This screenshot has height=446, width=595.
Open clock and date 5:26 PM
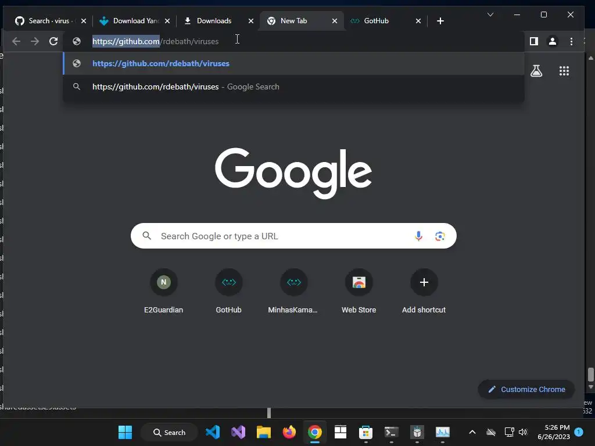point(554,432)
